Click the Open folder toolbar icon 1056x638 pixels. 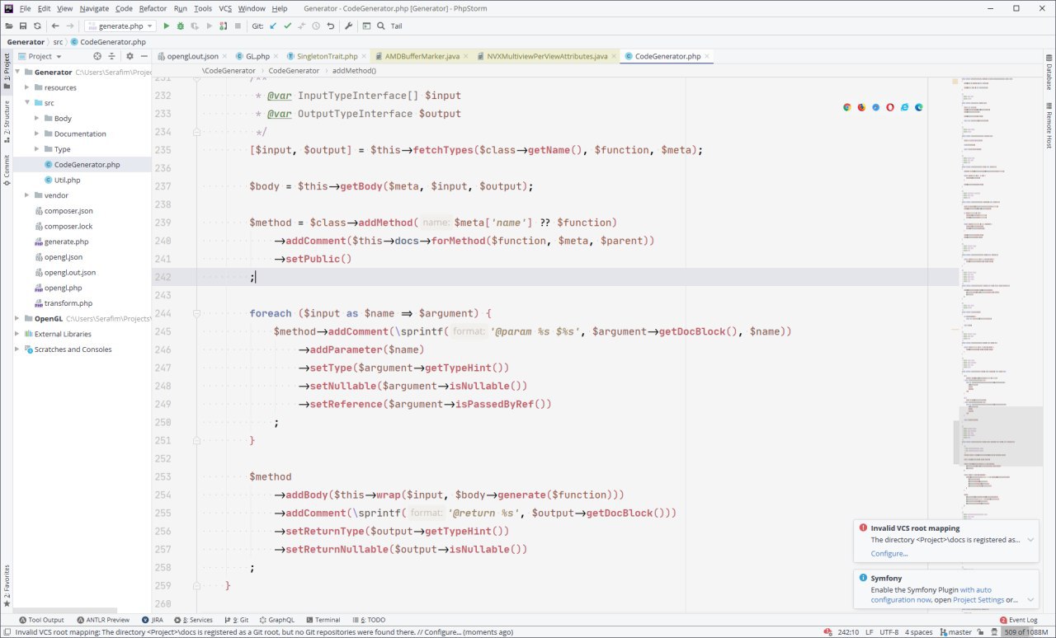9,26
